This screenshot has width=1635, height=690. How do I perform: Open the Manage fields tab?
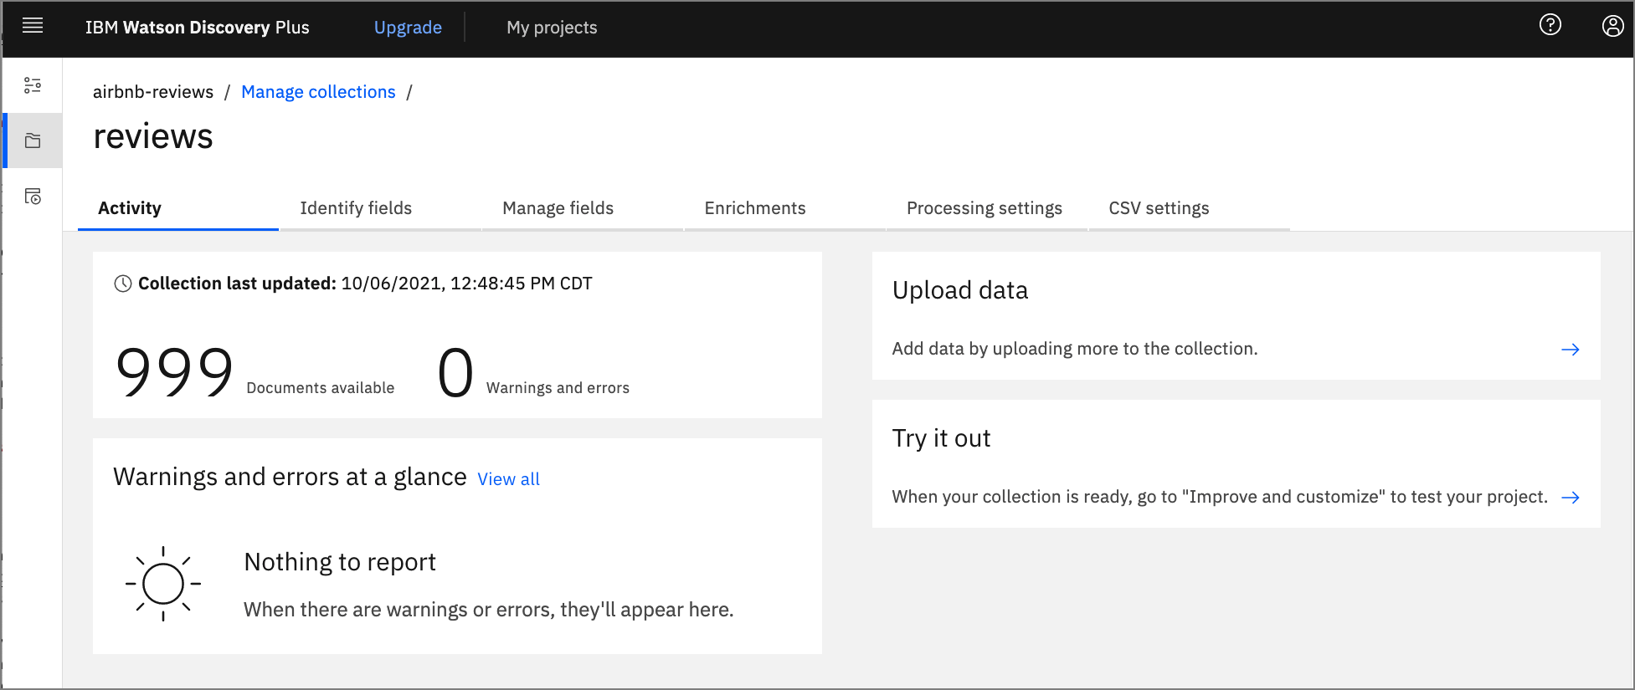point(558,208)
